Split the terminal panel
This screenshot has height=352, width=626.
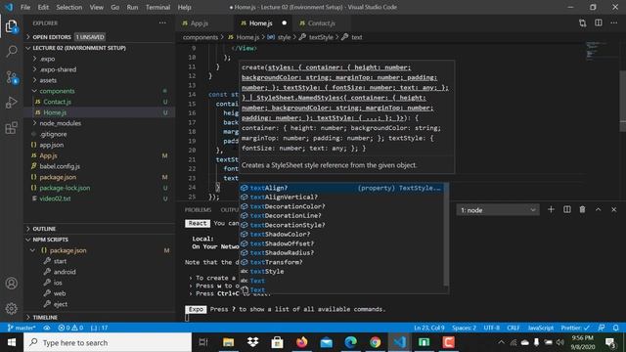tap(567, 209)
